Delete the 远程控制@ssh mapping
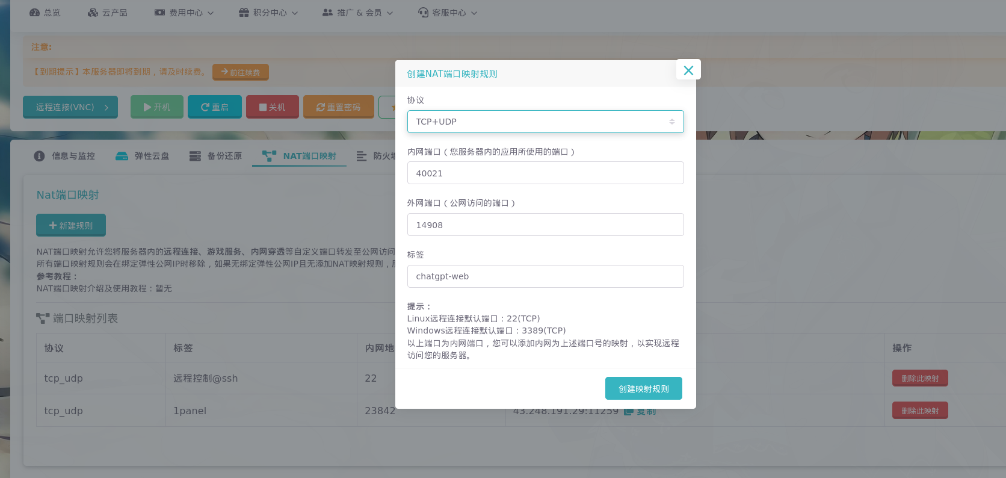Viewport: 1006px width, 478px height. click(x=920, y=378)
